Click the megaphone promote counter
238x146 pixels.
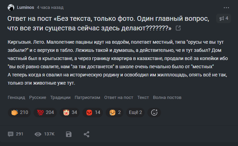click(x=224, y=18)
